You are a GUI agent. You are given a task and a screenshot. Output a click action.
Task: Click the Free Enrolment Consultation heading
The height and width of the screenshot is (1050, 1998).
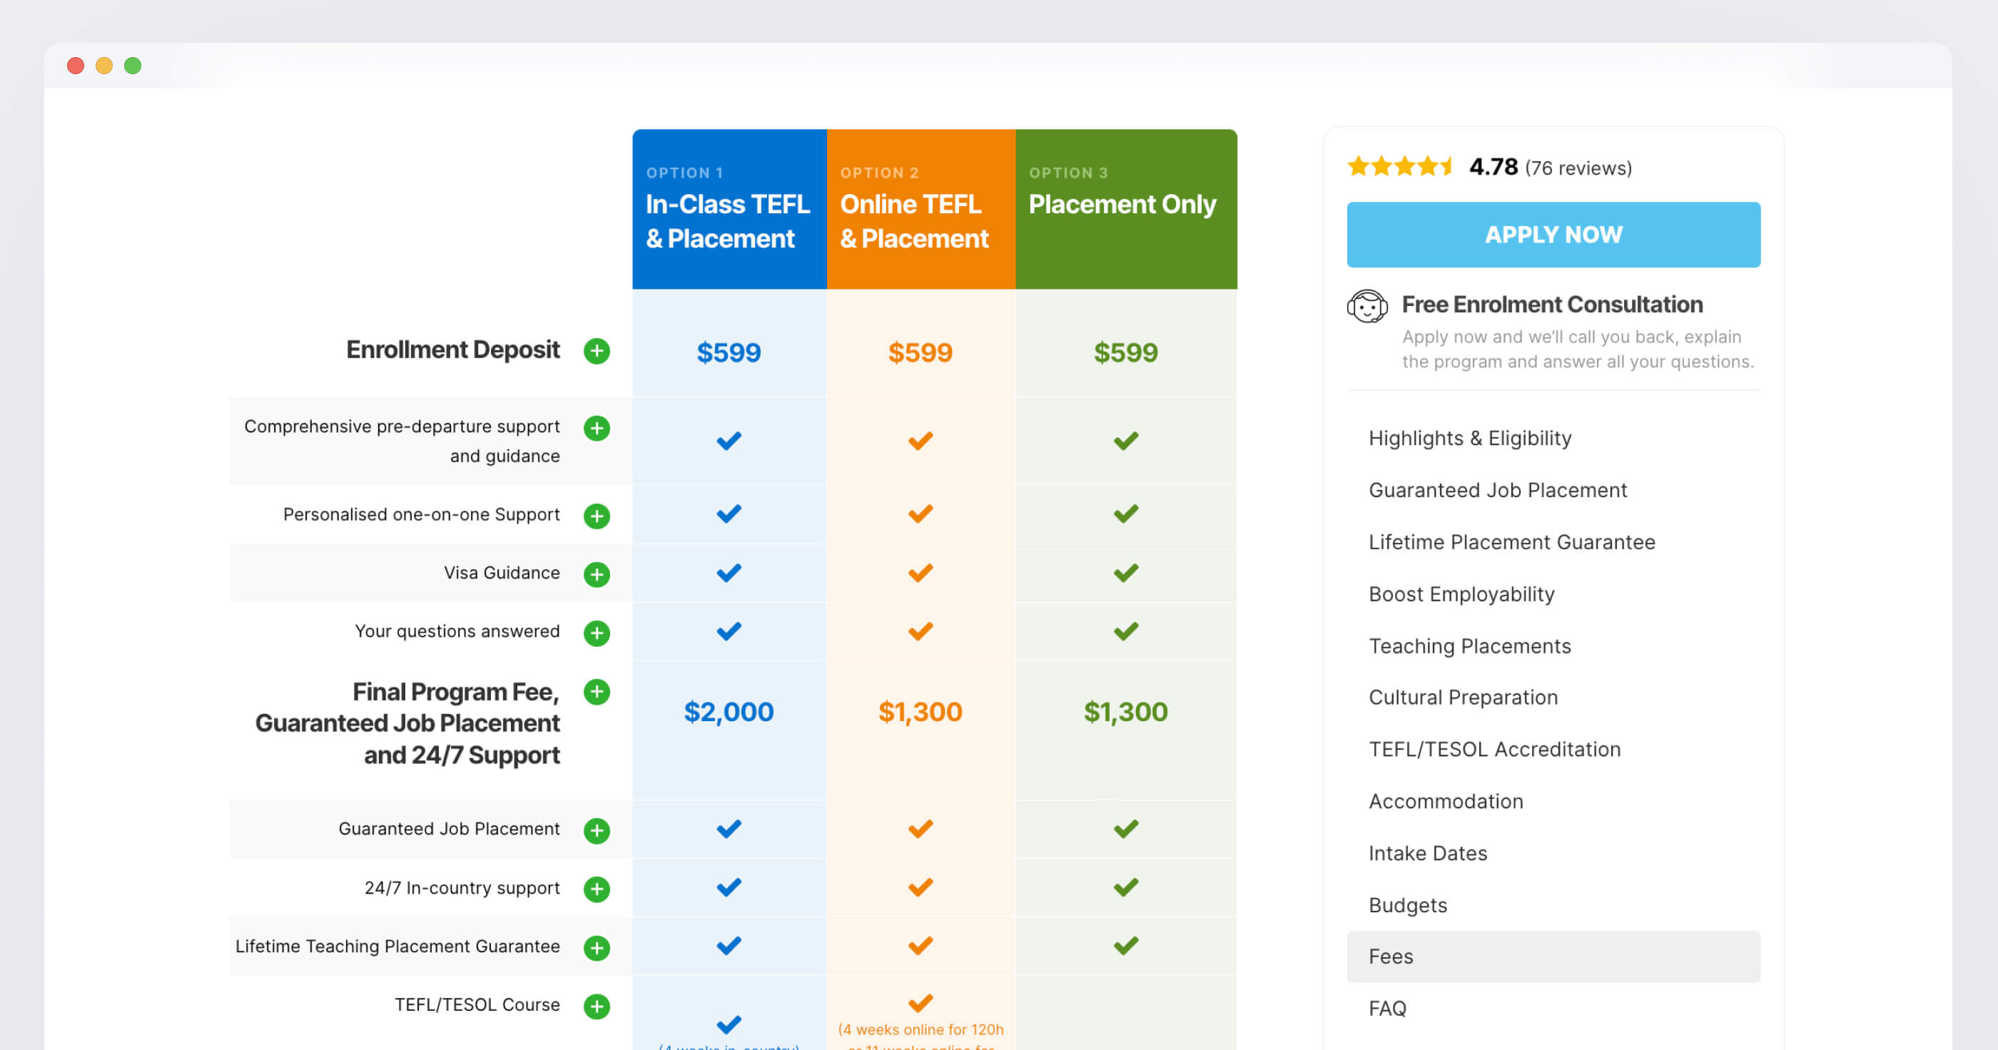1552,305
